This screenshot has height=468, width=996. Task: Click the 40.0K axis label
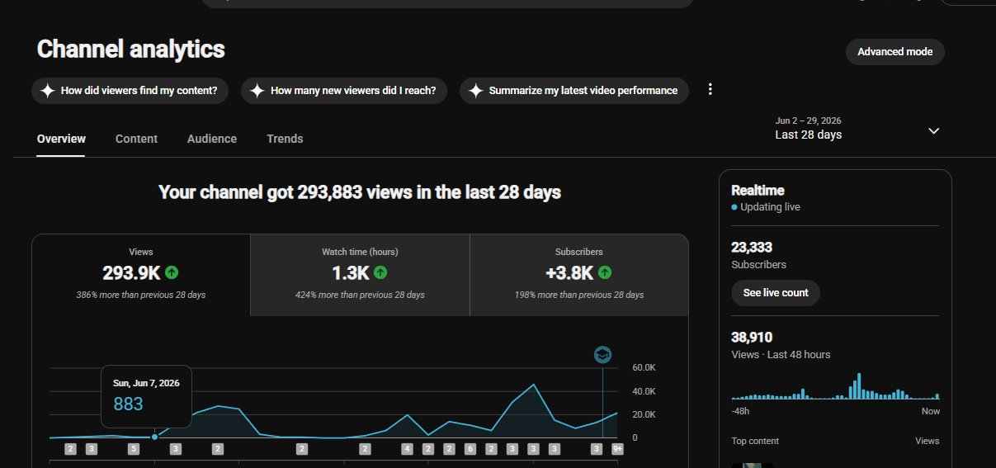pos(644,391)
